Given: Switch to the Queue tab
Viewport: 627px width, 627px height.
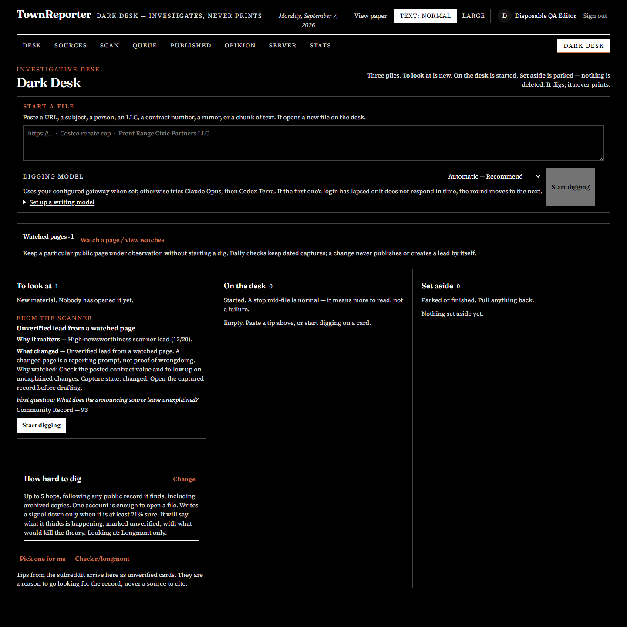Looking at the screenshot, I should (145, 45).
